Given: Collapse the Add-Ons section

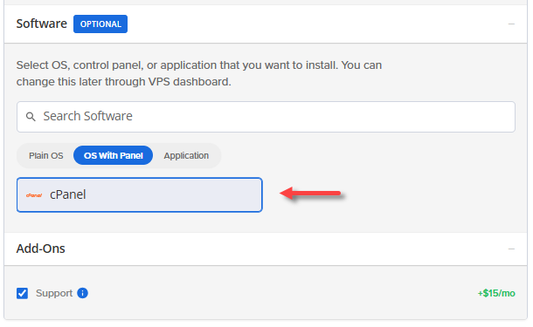Looking at the screenshot, I should (x=511, y=249).
